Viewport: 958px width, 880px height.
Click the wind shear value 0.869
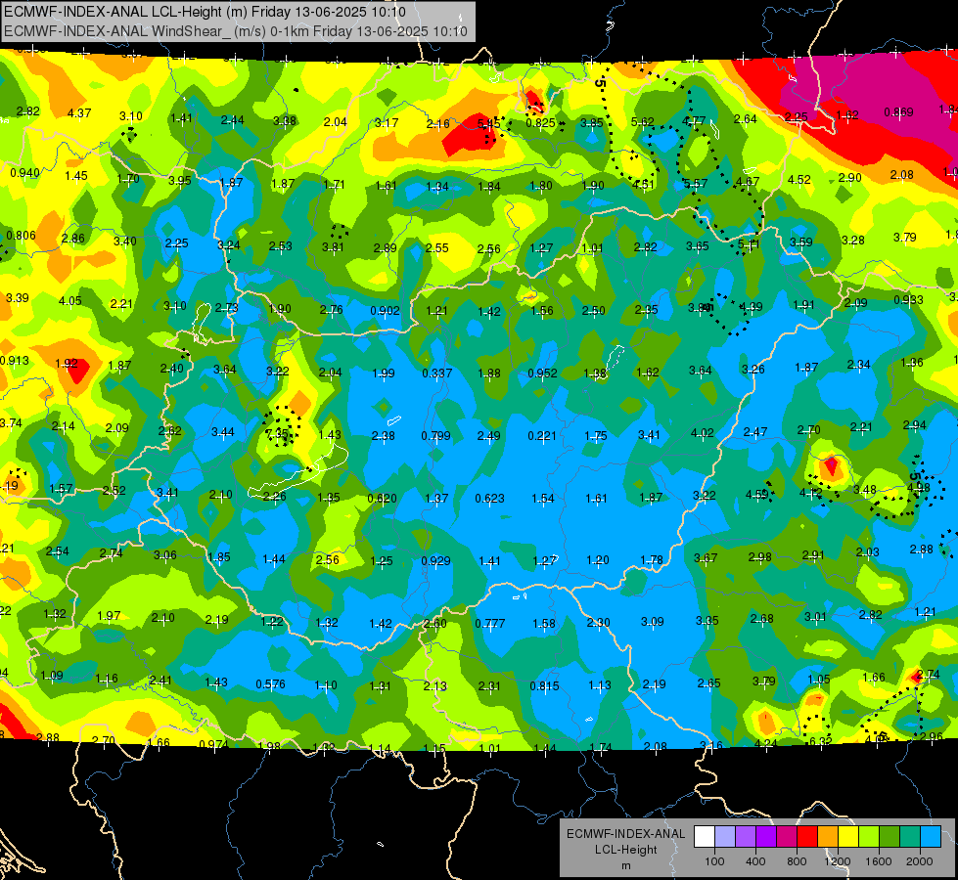click(898, 112)
